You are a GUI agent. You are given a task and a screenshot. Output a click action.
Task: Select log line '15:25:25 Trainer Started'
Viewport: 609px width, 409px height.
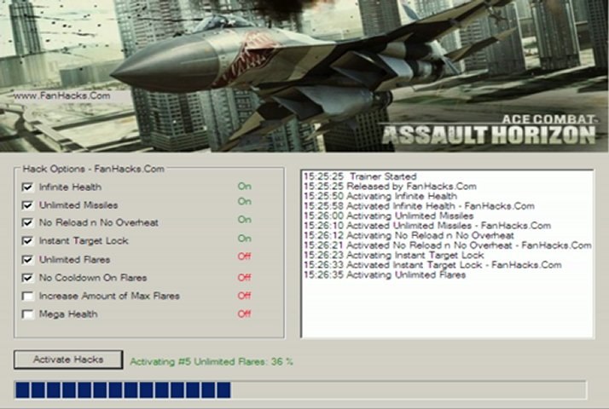[x=360, y=176]
